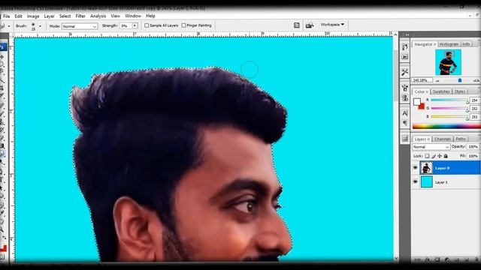Click the Strength value field

coord(126,26)
